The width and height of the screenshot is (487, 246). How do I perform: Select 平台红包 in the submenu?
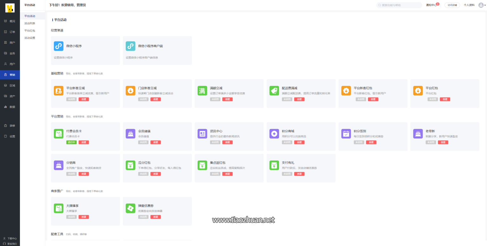(30, 31)
